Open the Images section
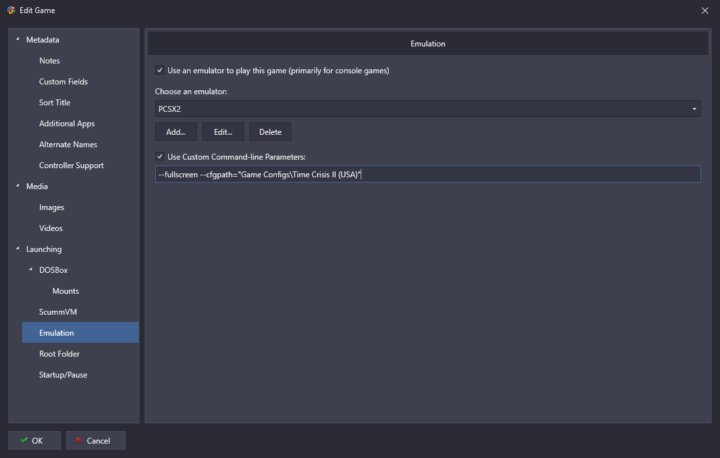Screen dimensions: 720x458 [52, 207]
